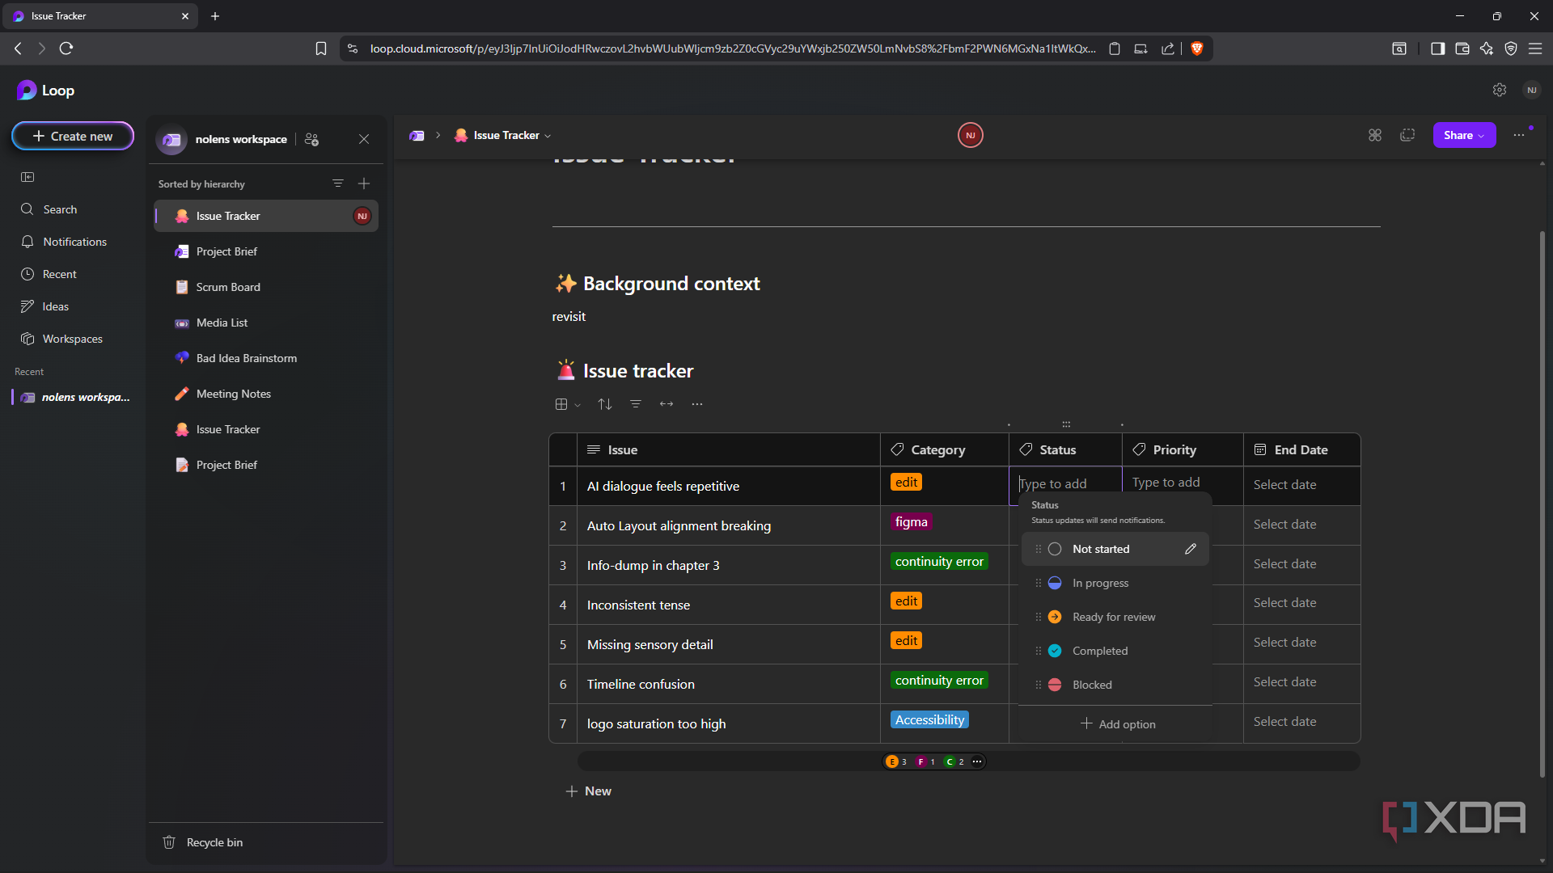Go to Notifications in left menu
Viewport: 1553px width, 873px height.
click(x=74, y=242)
